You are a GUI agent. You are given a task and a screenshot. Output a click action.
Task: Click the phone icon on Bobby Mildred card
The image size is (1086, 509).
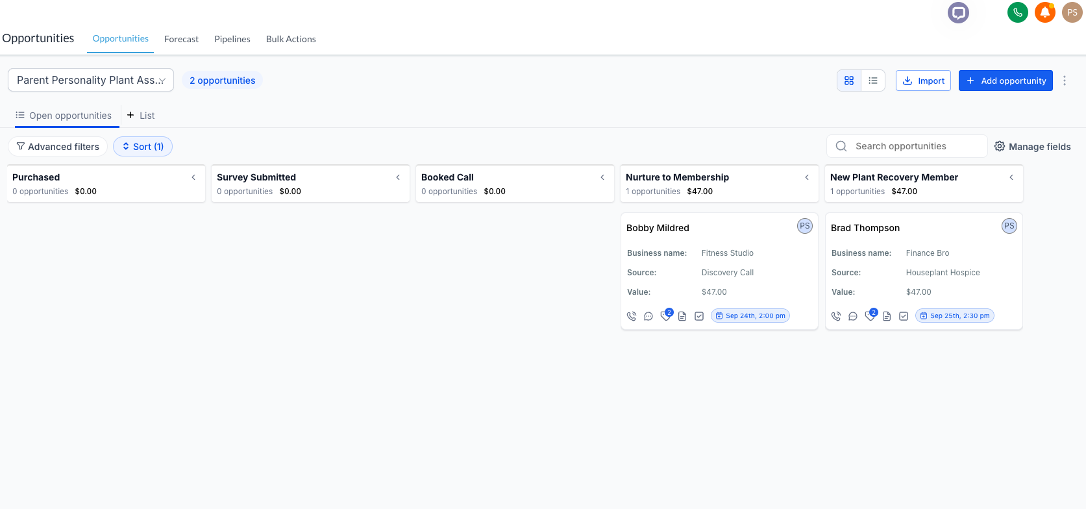(632, 316)
